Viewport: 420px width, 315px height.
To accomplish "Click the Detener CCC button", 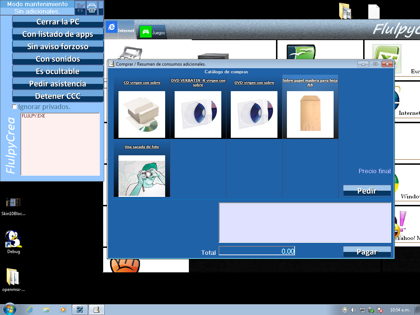I will (58, 96).
